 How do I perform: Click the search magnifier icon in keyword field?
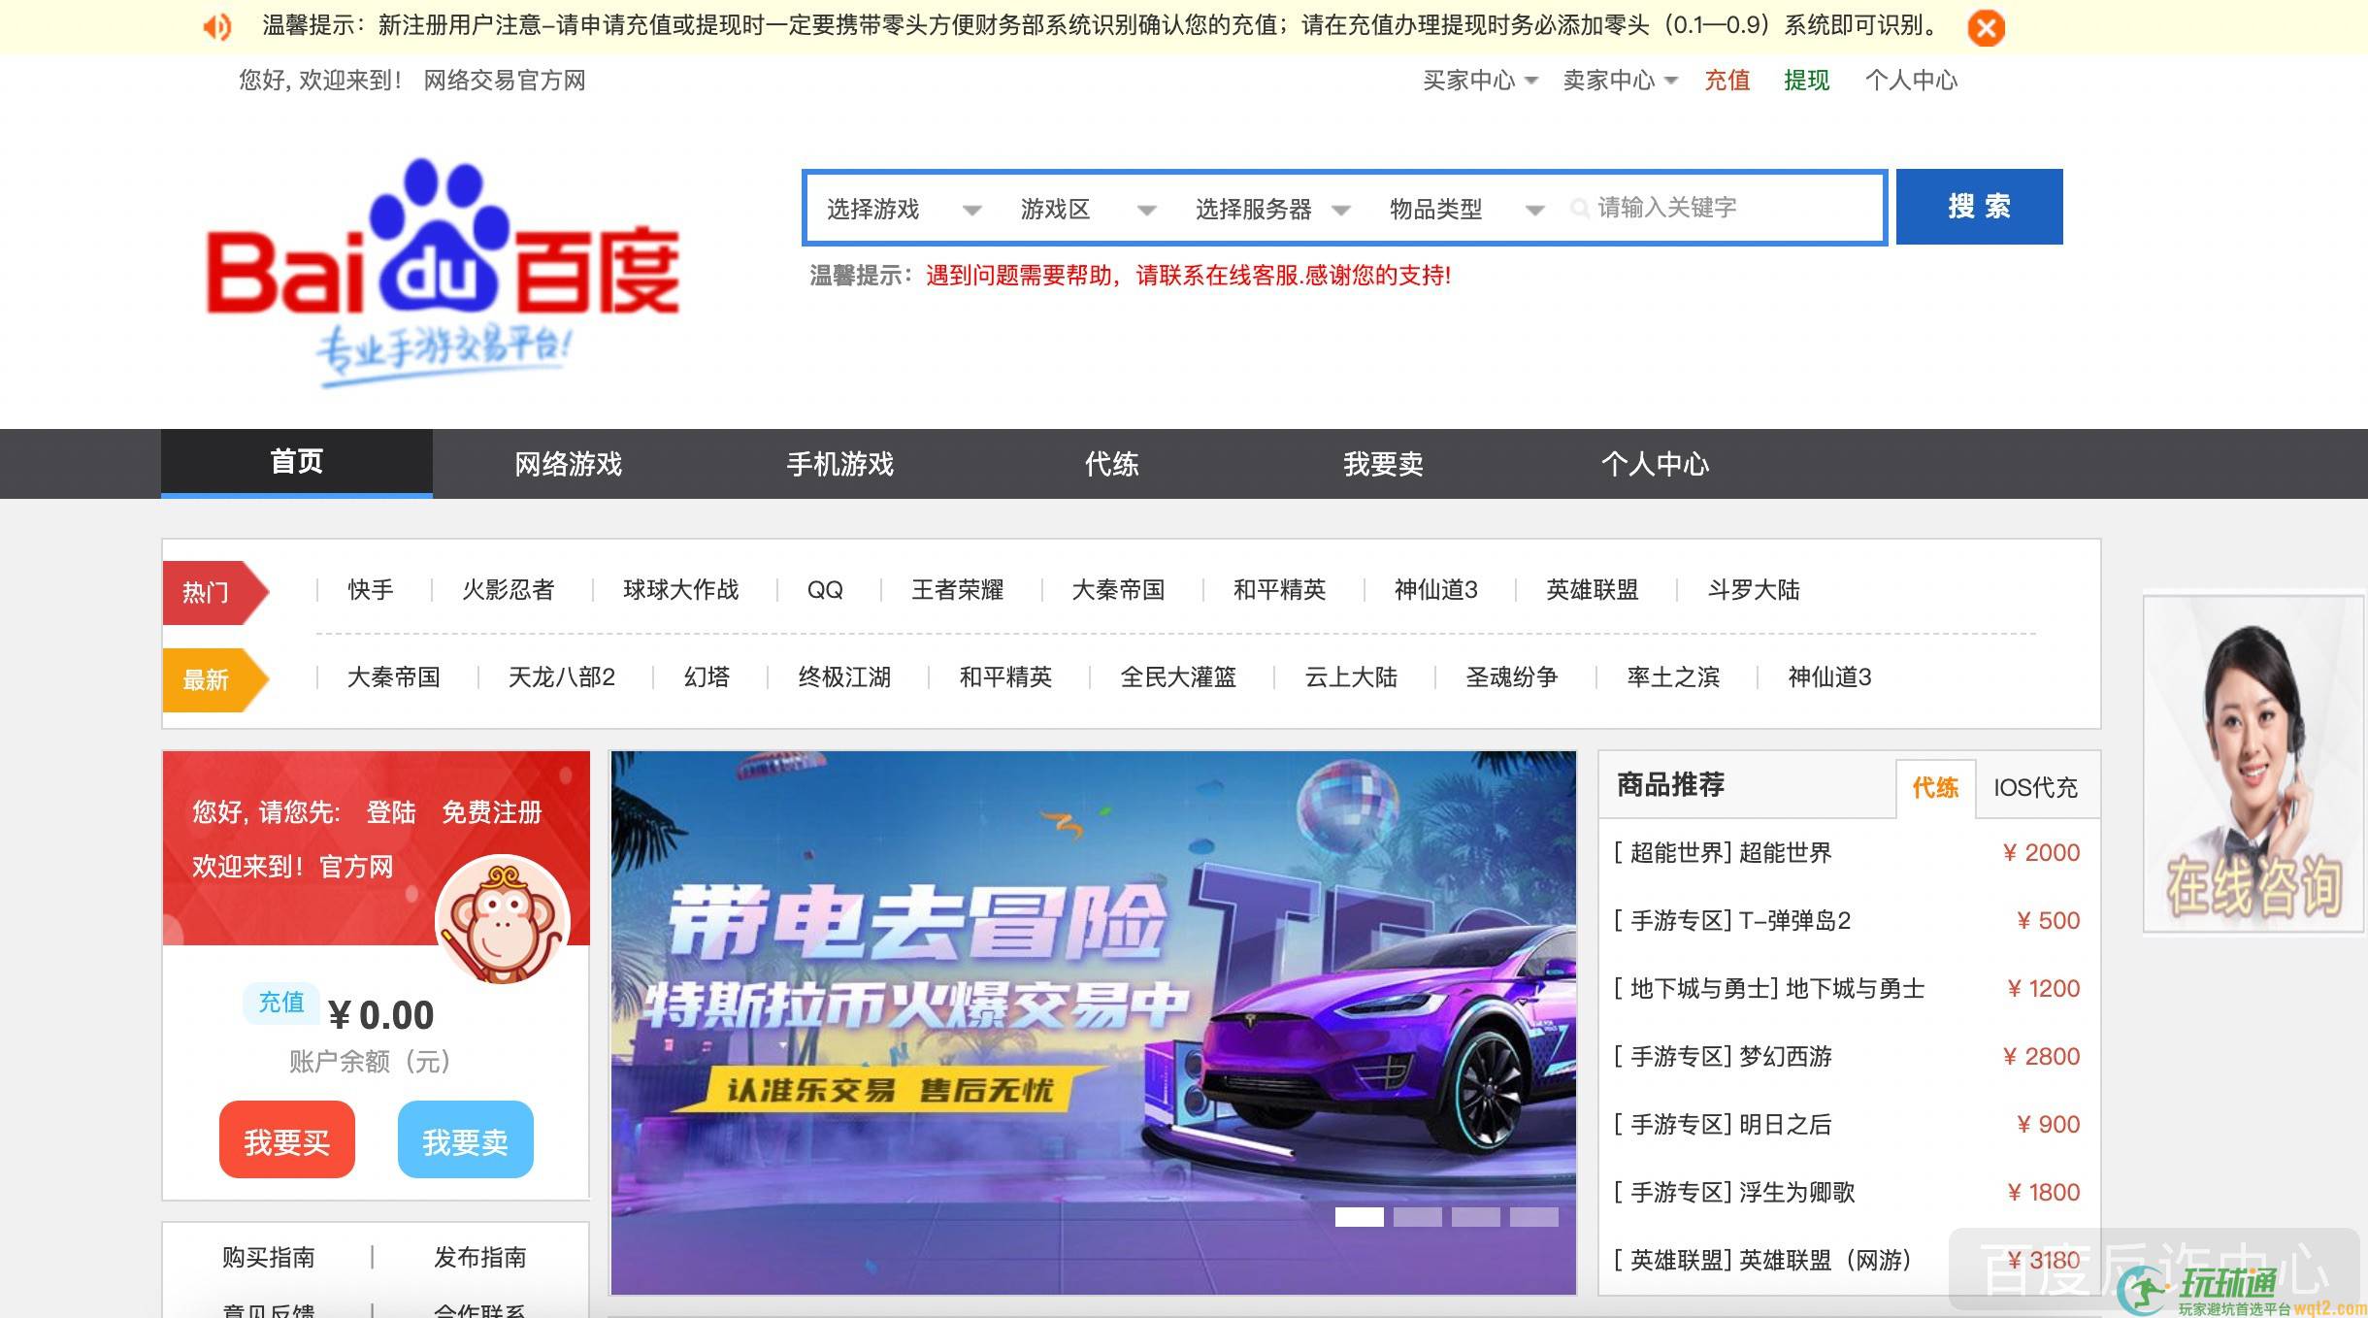(1579, 208)
